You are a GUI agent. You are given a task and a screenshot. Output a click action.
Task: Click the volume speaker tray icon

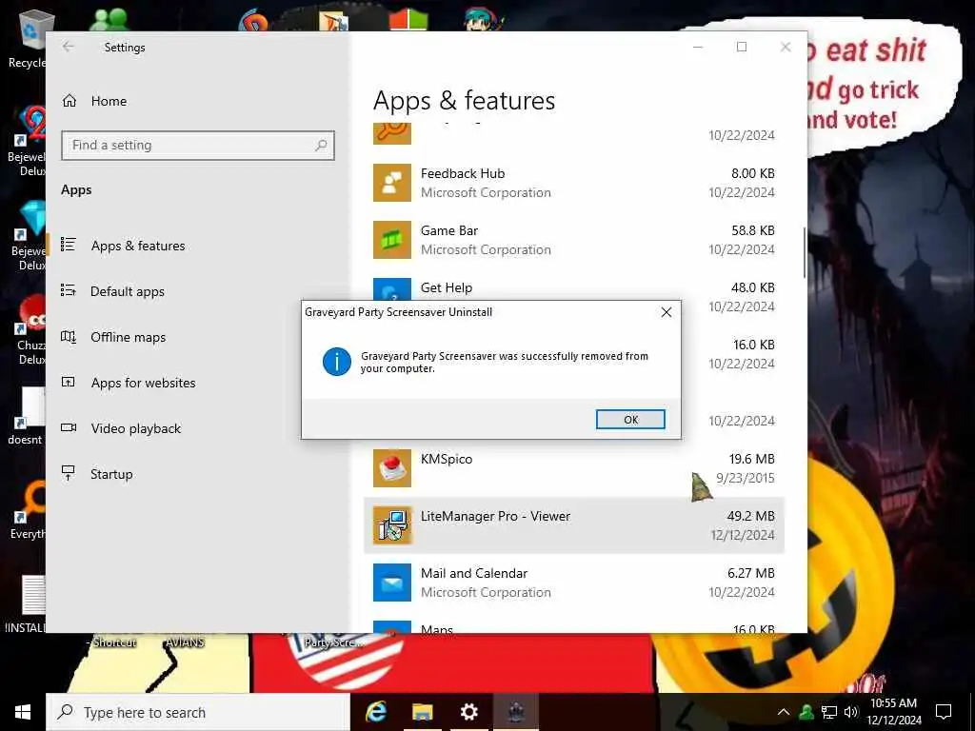(851, 712)
